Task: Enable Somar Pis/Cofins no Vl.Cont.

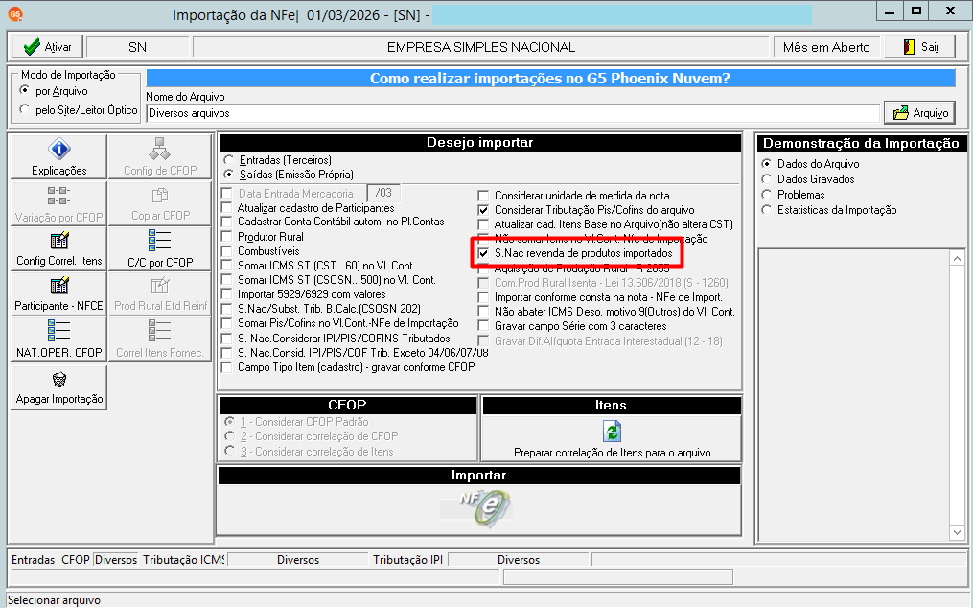Action: click(227, 323)
